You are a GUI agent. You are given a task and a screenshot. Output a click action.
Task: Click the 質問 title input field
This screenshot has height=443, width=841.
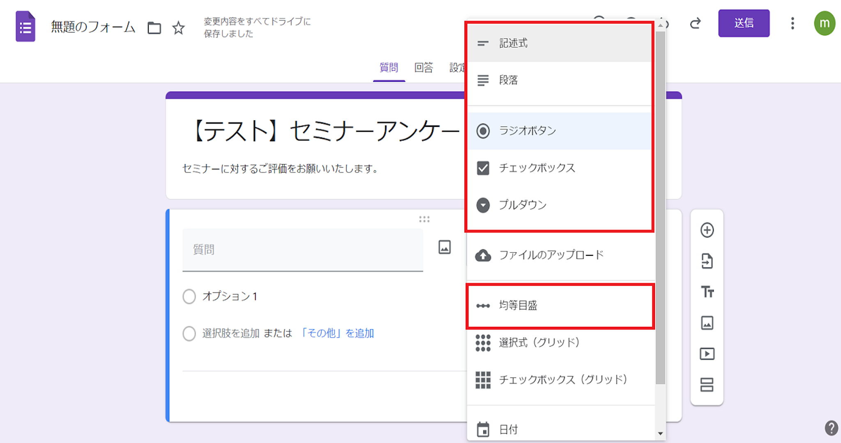pos(303,250)
